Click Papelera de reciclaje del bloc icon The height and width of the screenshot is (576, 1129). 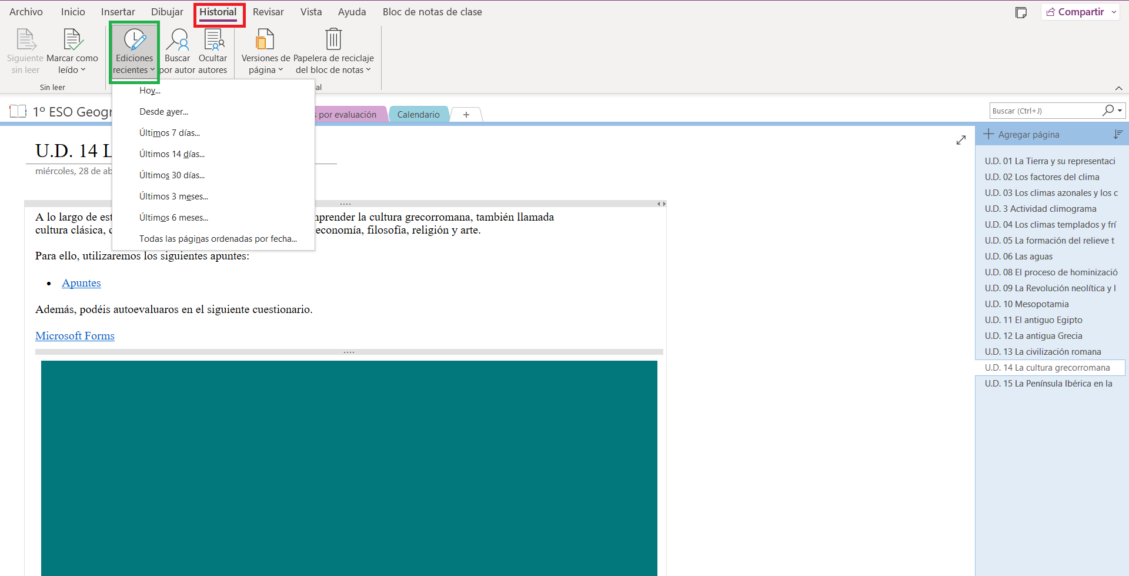coord(333,39)
